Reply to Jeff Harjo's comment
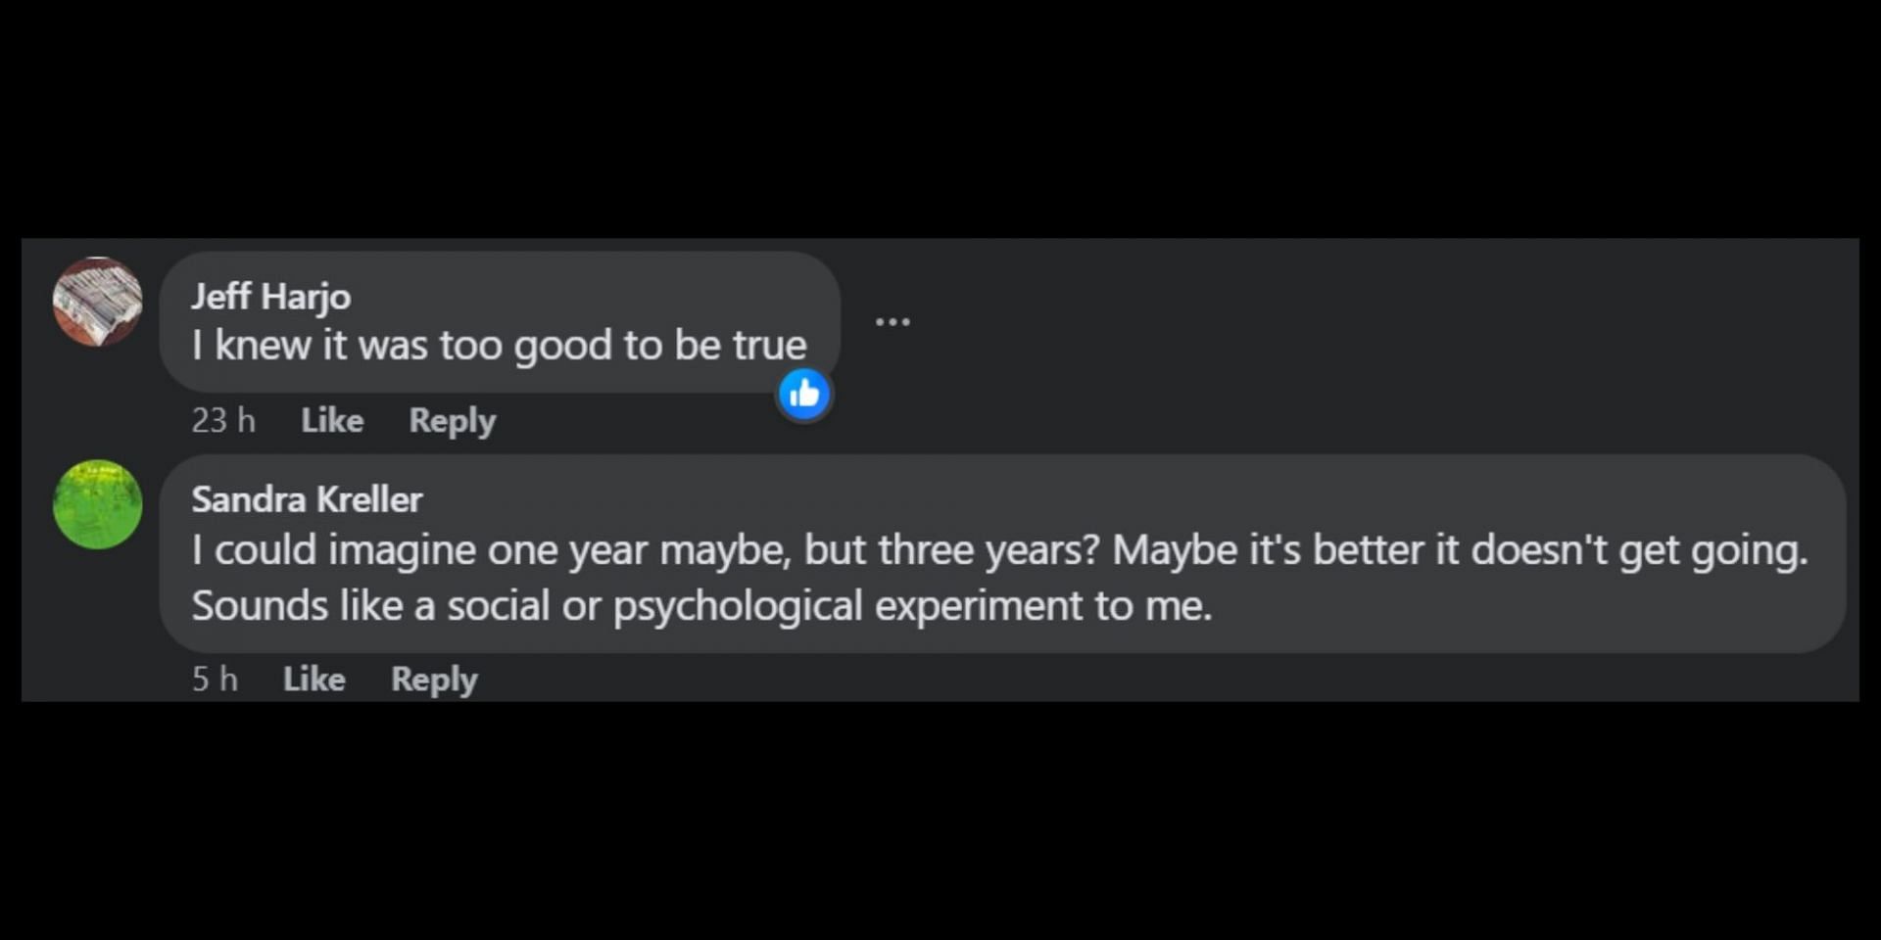 pyautogui.click(x=452, y=421)
